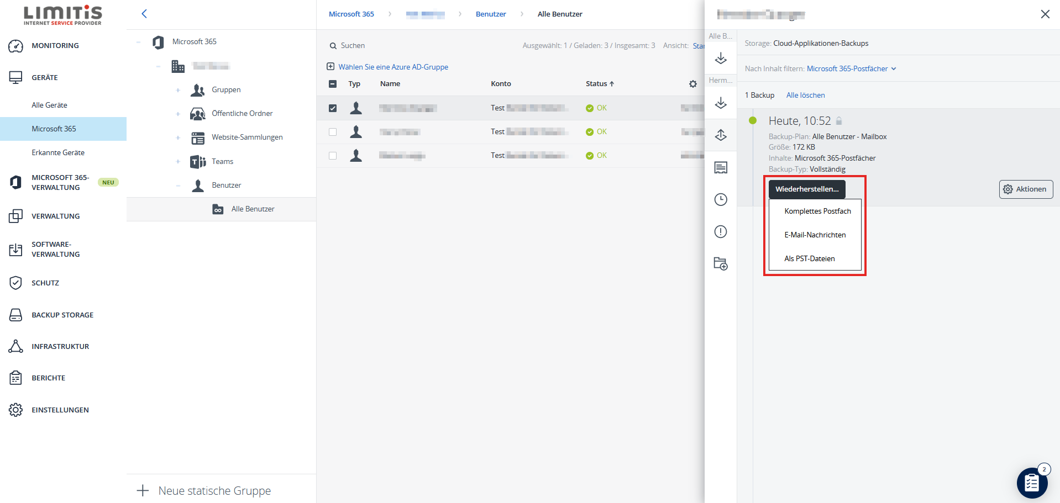Collapse the Microsoft 365 tree node
1060x503 pixels.
[x=138, y=42]
